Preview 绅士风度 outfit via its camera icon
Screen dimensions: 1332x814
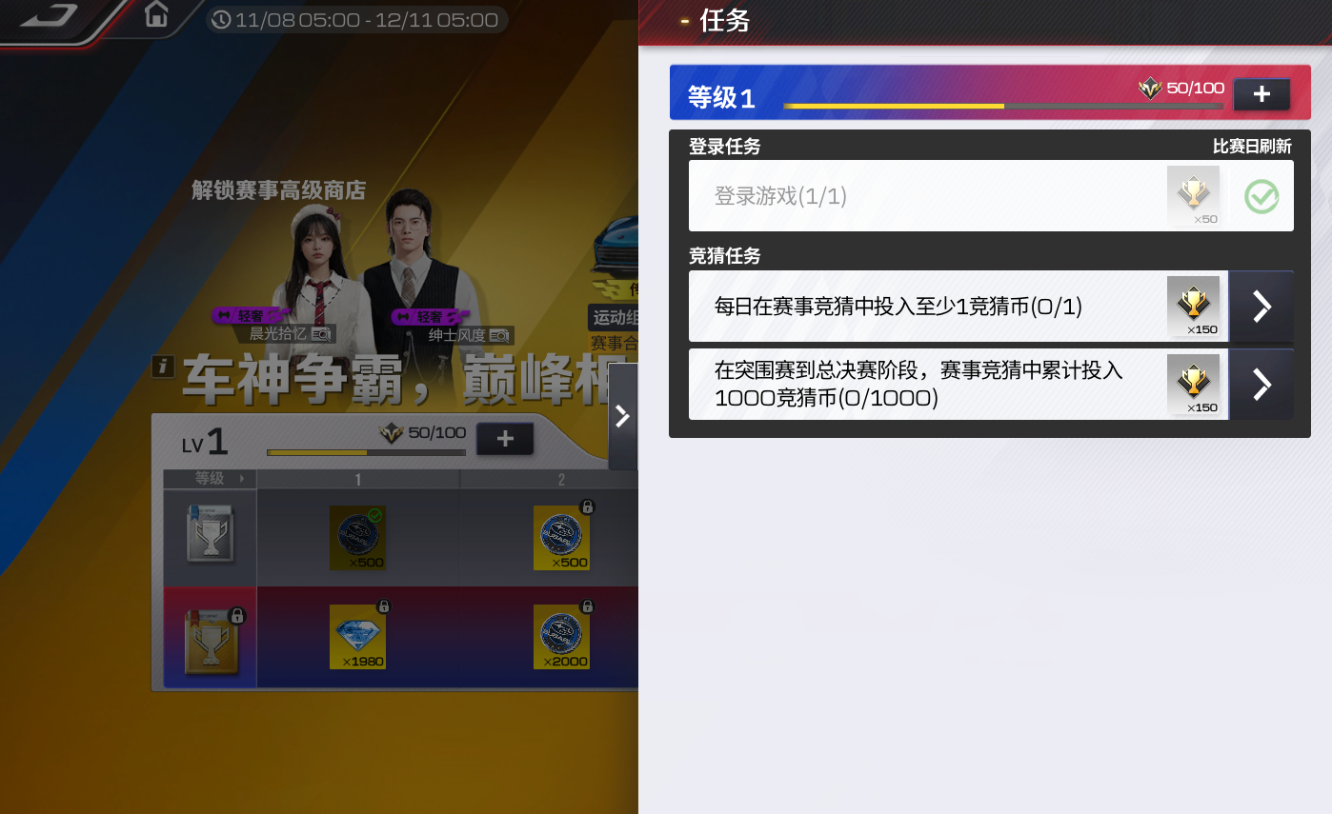point(501,335)
